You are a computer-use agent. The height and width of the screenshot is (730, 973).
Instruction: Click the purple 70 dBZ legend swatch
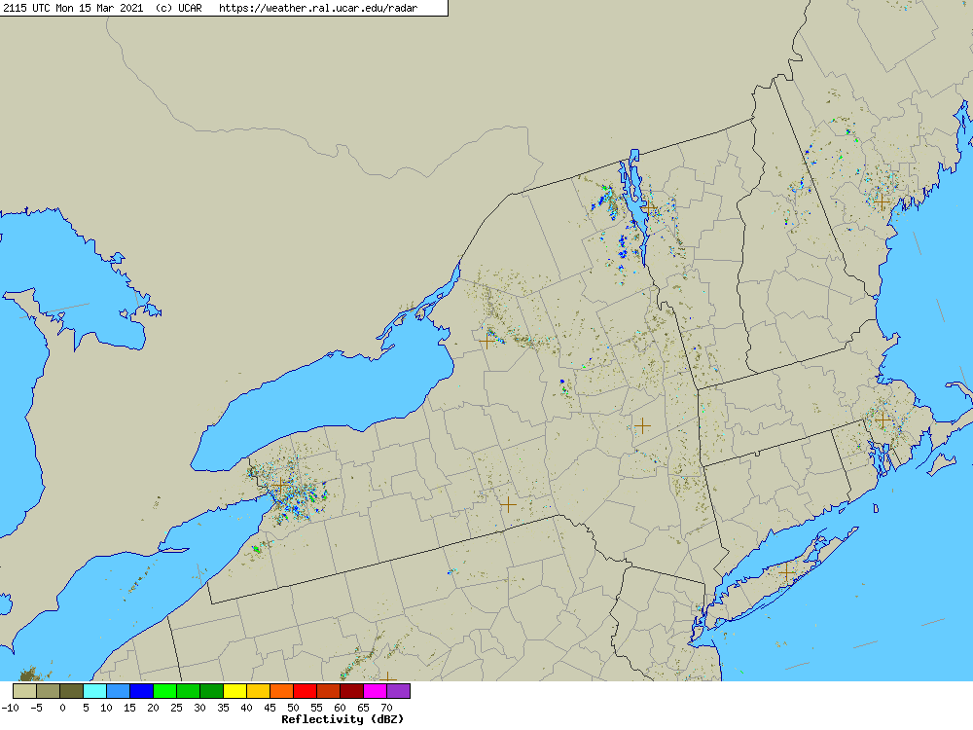coord(398,691)
